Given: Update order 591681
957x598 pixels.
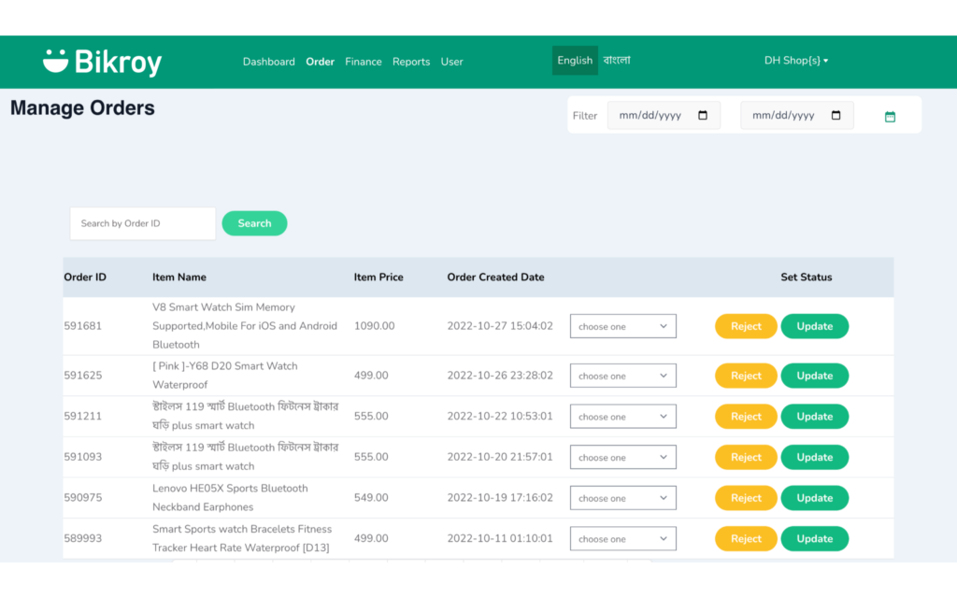Looking at the screenshot, I should 815,326.
